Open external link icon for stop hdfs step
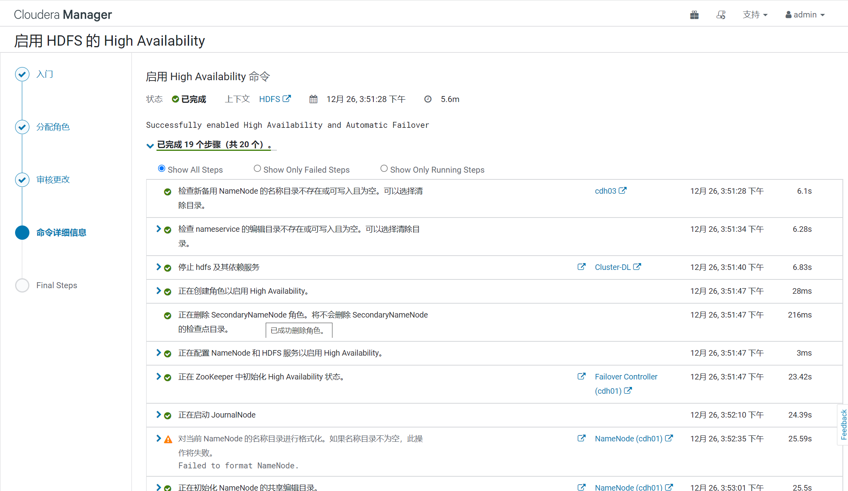The image size is (848, 491). [581, 267]
